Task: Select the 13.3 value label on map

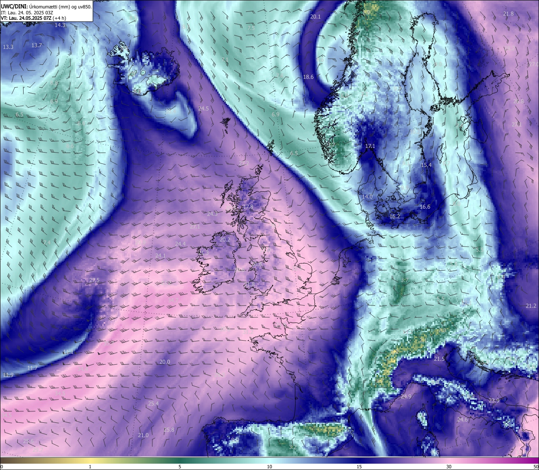Action: [8, 47]
